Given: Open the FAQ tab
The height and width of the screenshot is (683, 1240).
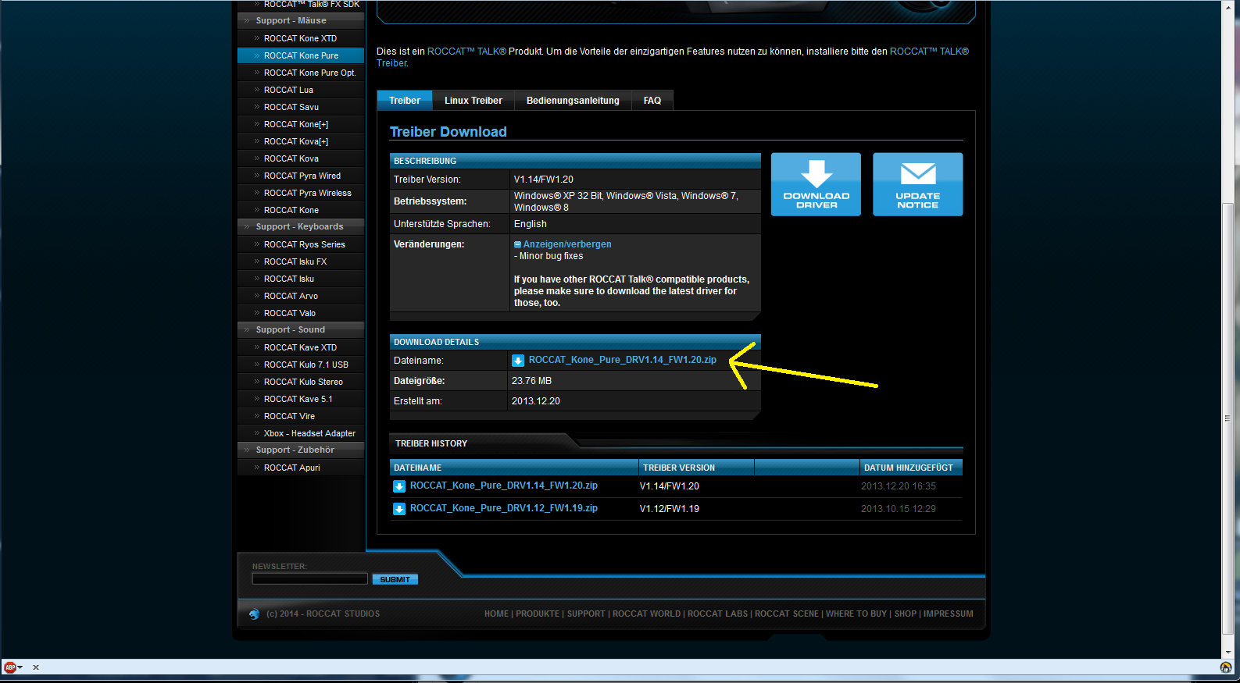Looking at the screenshot, I should point(652,101).
